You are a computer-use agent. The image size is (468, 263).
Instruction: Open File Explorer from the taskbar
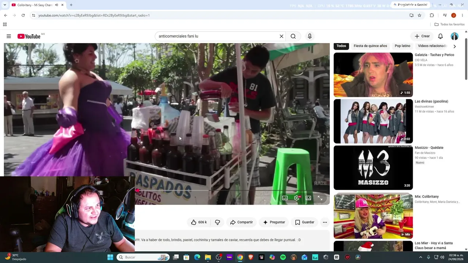coord(208,257)
